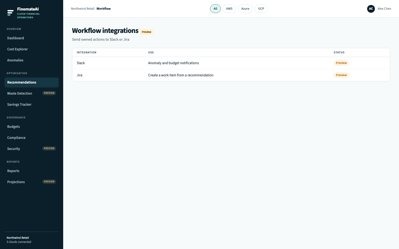Click the Northwind Retail organization footer
The width and height of the screenshot is (399, 249).
pos(18,238)
